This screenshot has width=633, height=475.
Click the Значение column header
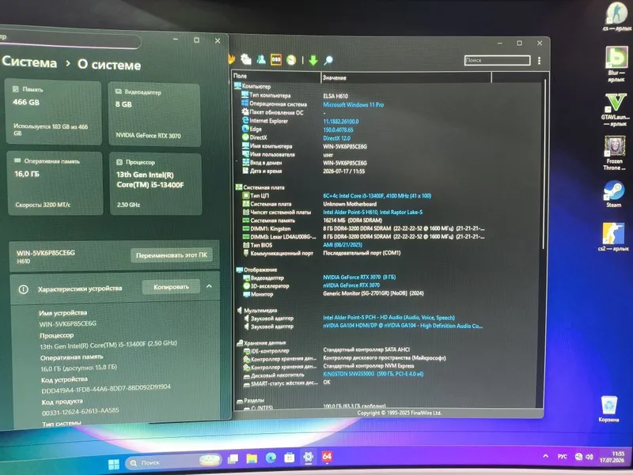click(406, 77)
